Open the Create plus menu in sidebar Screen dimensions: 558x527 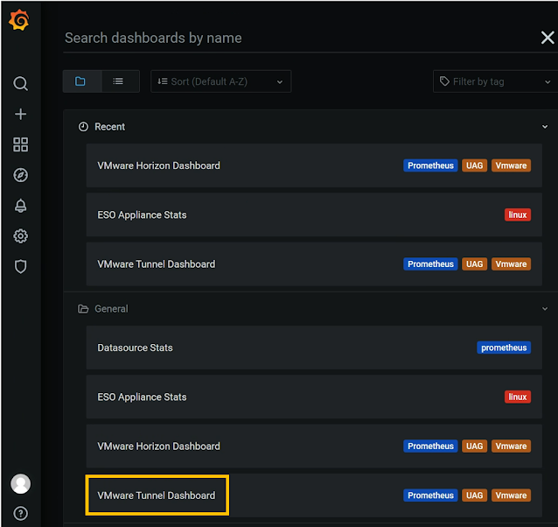[x=20, y=115]
